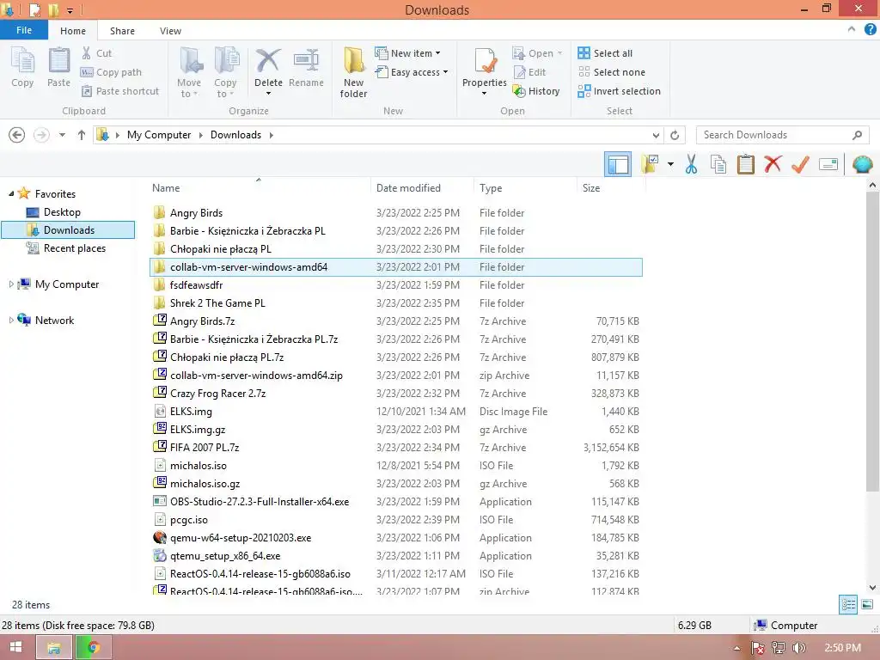Screen dimensions: 880x660
Task: Select the Home ribbon tab
Action: click(73, 31)
